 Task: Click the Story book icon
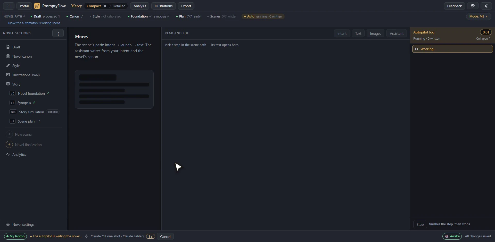point(8,84)
